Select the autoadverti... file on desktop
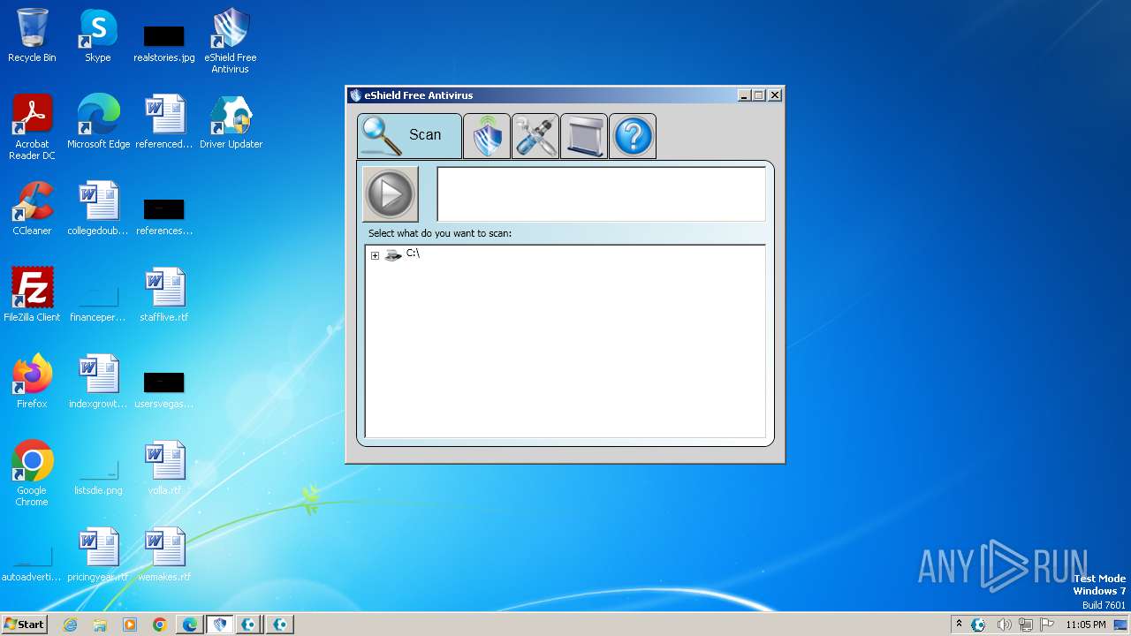 point(32,564)
